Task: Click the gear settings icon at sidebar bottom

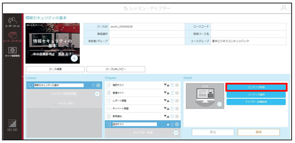Action: click(x=12, y=123)
